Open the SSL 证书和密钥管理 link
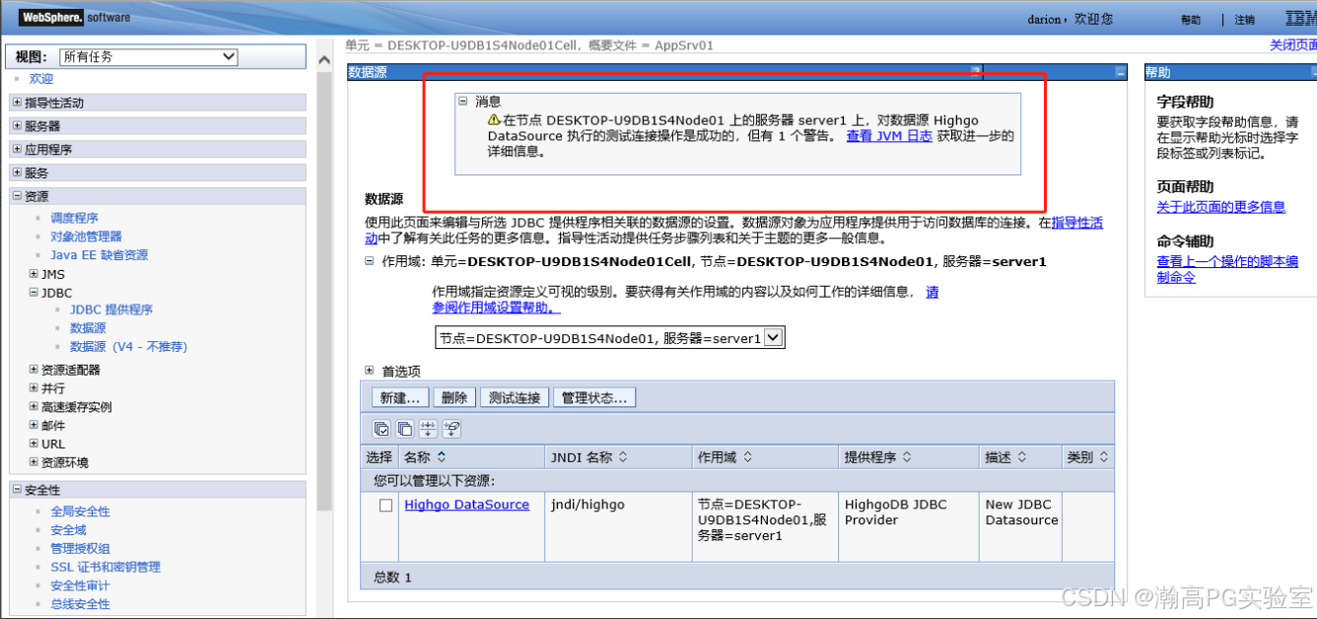 [x=105, y=568]
